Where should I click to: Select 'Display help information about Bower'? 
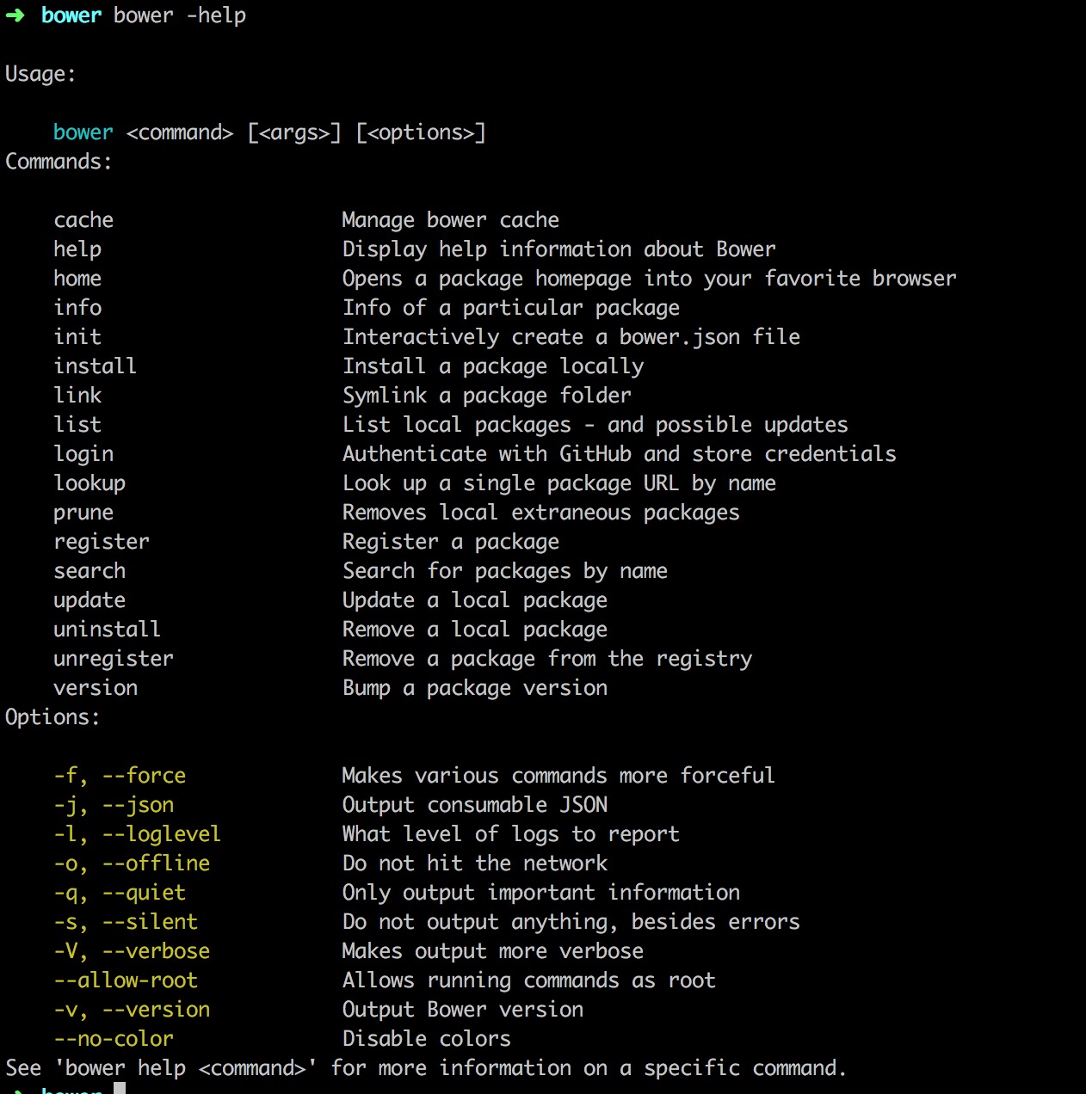click(559, 249)
